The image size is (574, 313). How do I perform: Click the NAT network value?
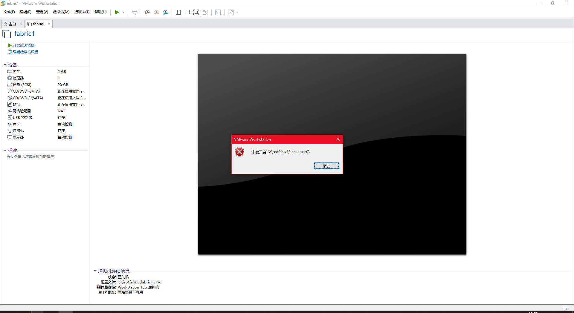click(61, 111)
